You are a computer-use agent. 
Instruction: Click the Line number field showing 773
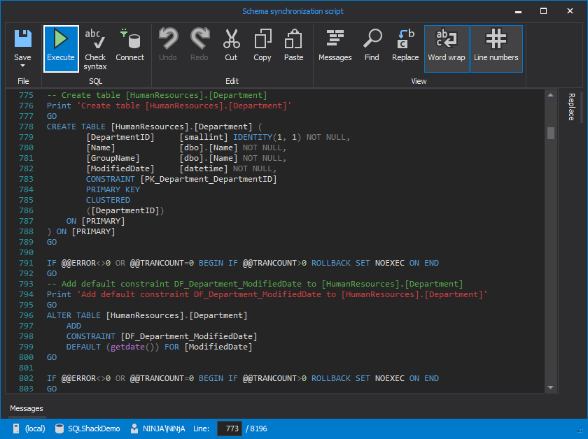[230, 429]
